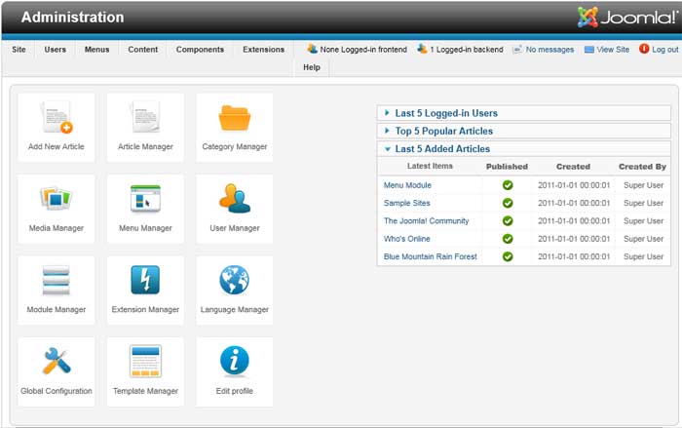This screenshot has width=682, height=428.
Task: Toggle published status of Menu Module
Action: click(x=508, y=185)
